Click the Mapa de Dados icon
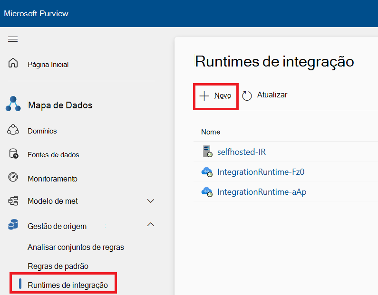The image size is (378, 295). pos(13,104)
